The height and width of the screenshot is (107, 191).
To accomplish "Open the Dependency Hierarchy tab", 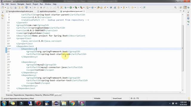I will pos(34,95).
